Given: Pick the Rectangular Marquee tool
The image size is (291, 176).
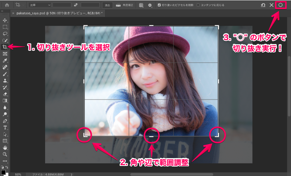Looking at the screenshot, I should click(5, 27).
